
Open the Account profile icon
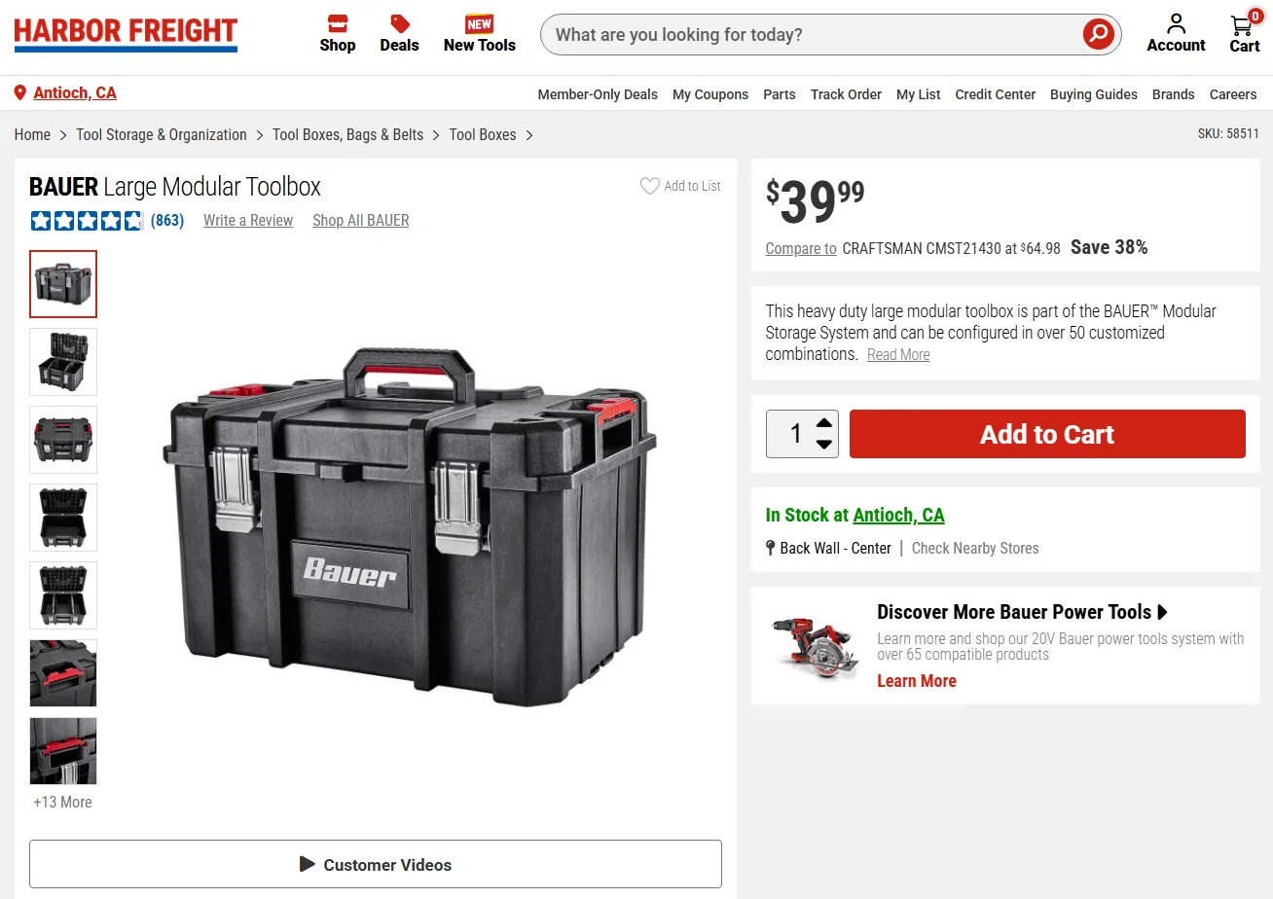[x=1176, y=23]
